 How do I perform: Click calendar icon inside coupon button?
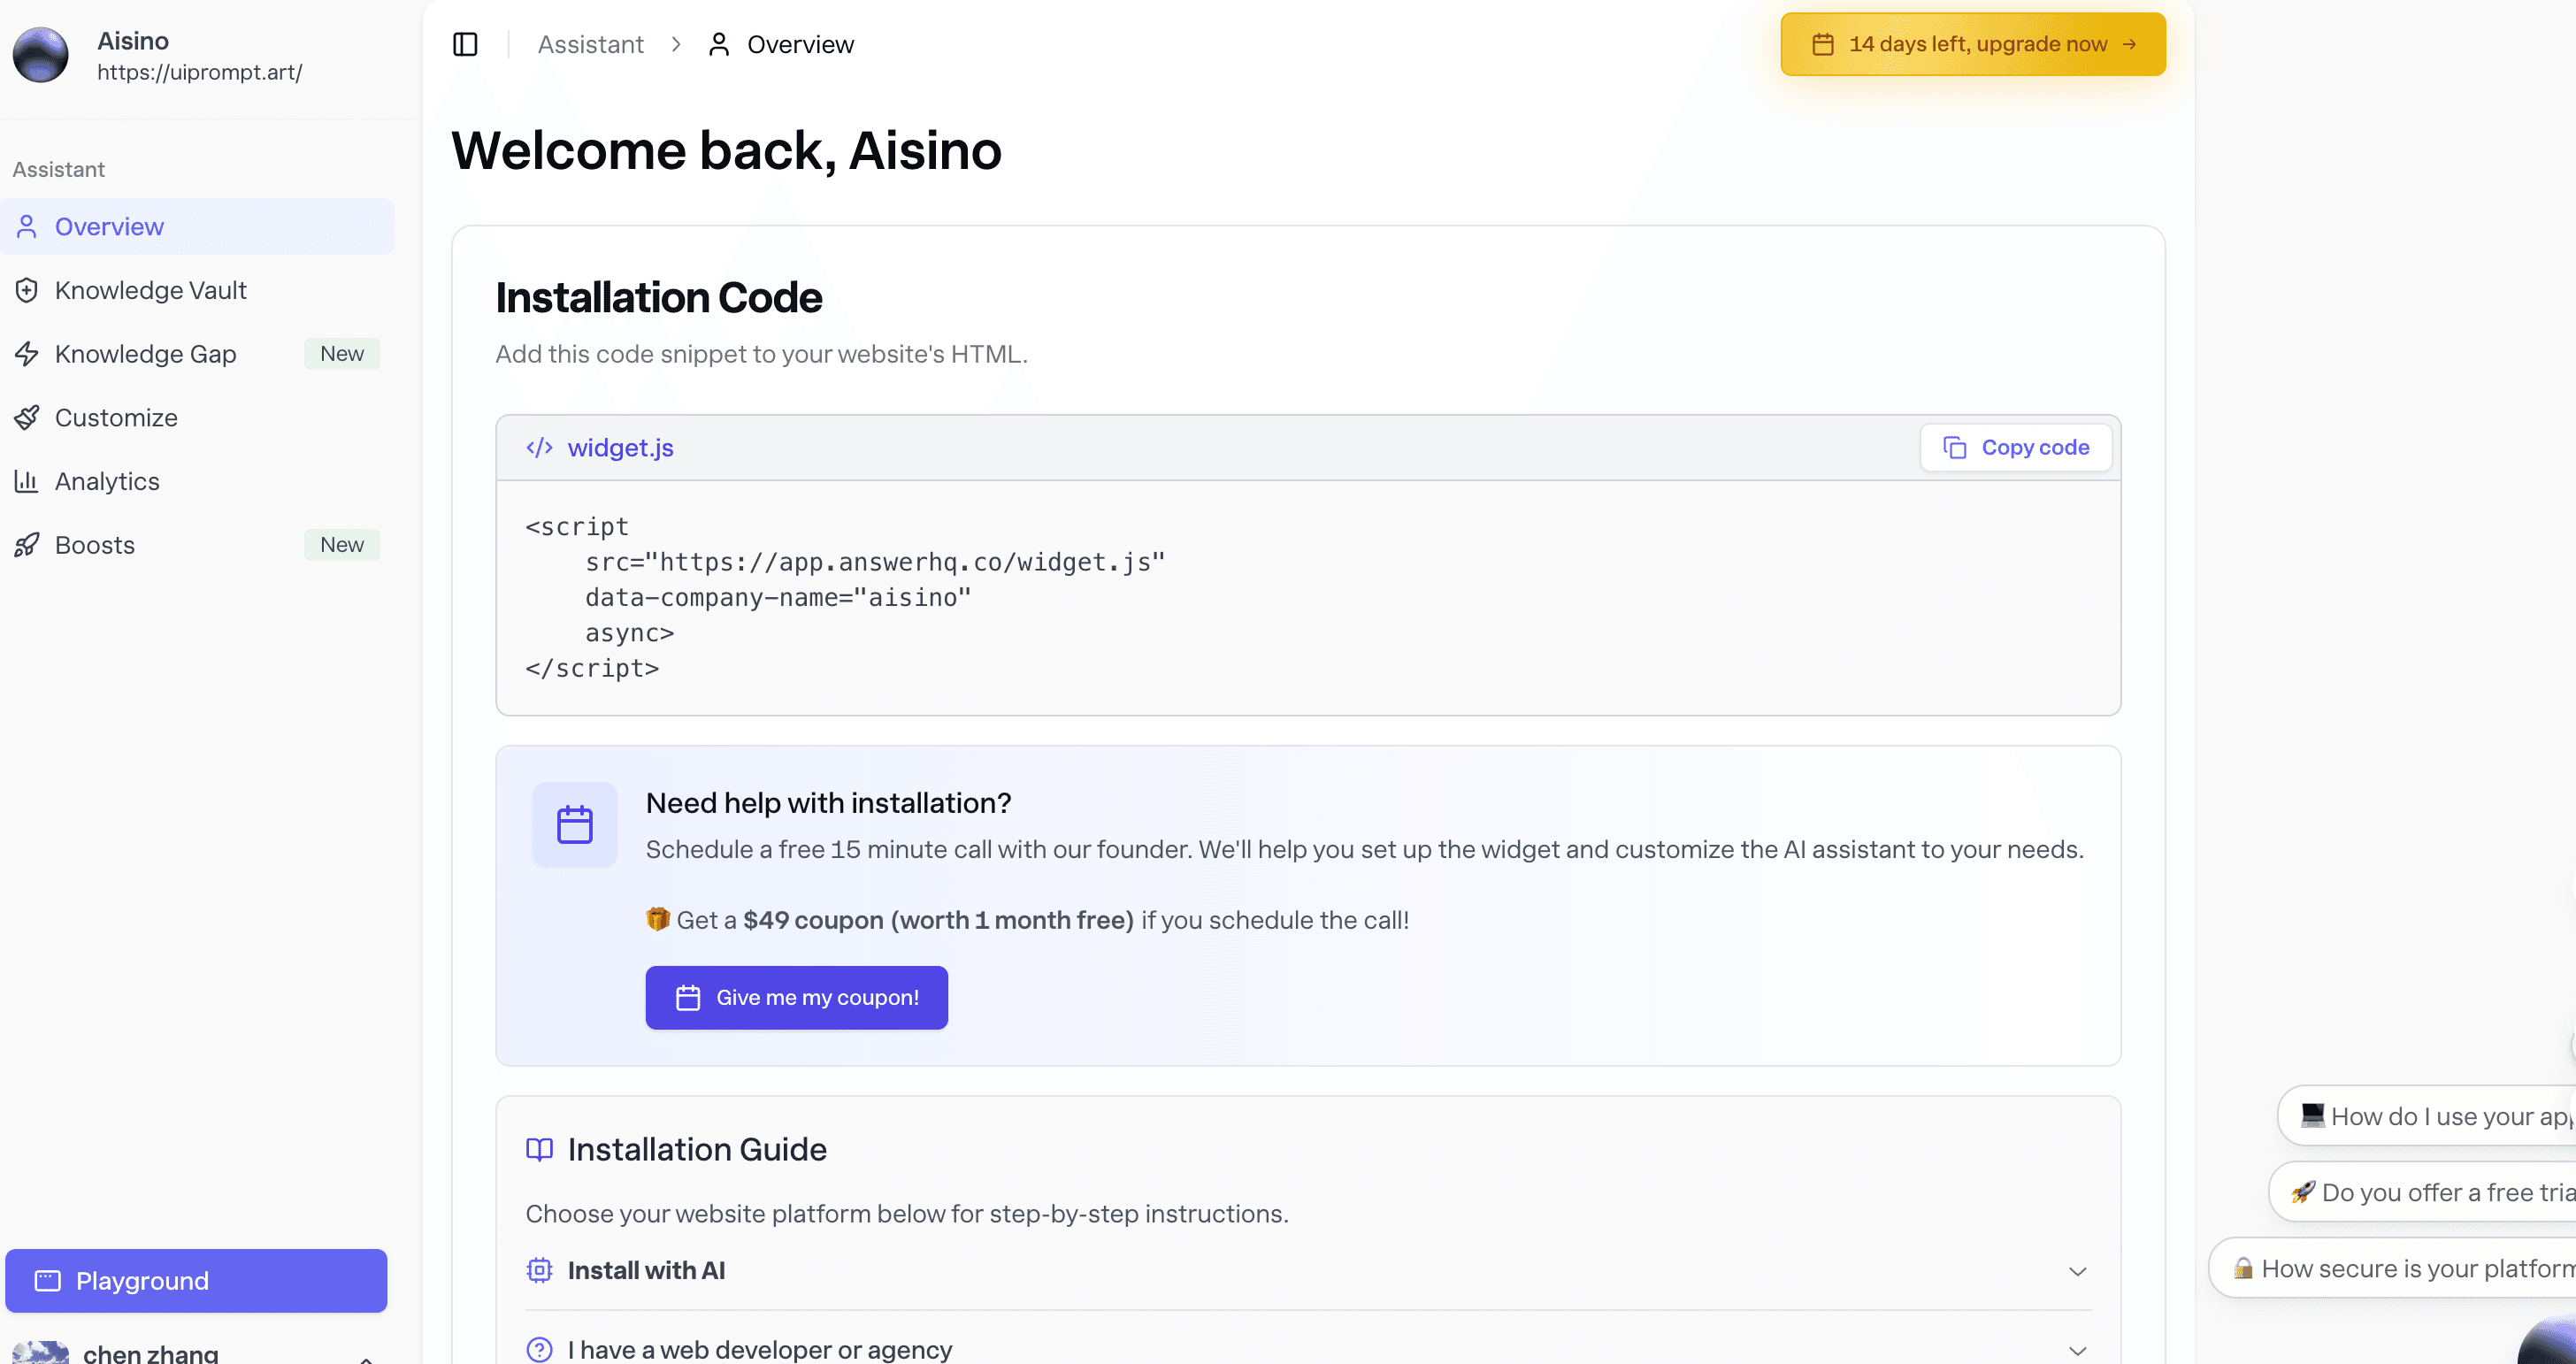(688, 997)
